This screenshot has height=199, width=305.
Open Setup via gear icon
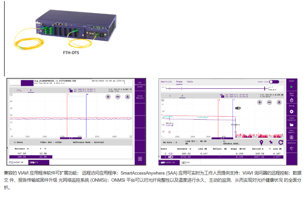click(x=291, y=112)
